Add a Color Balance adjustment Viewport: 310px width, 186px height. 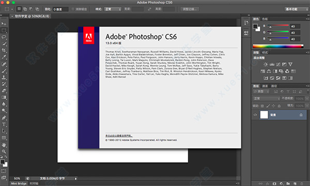(269, 71)
